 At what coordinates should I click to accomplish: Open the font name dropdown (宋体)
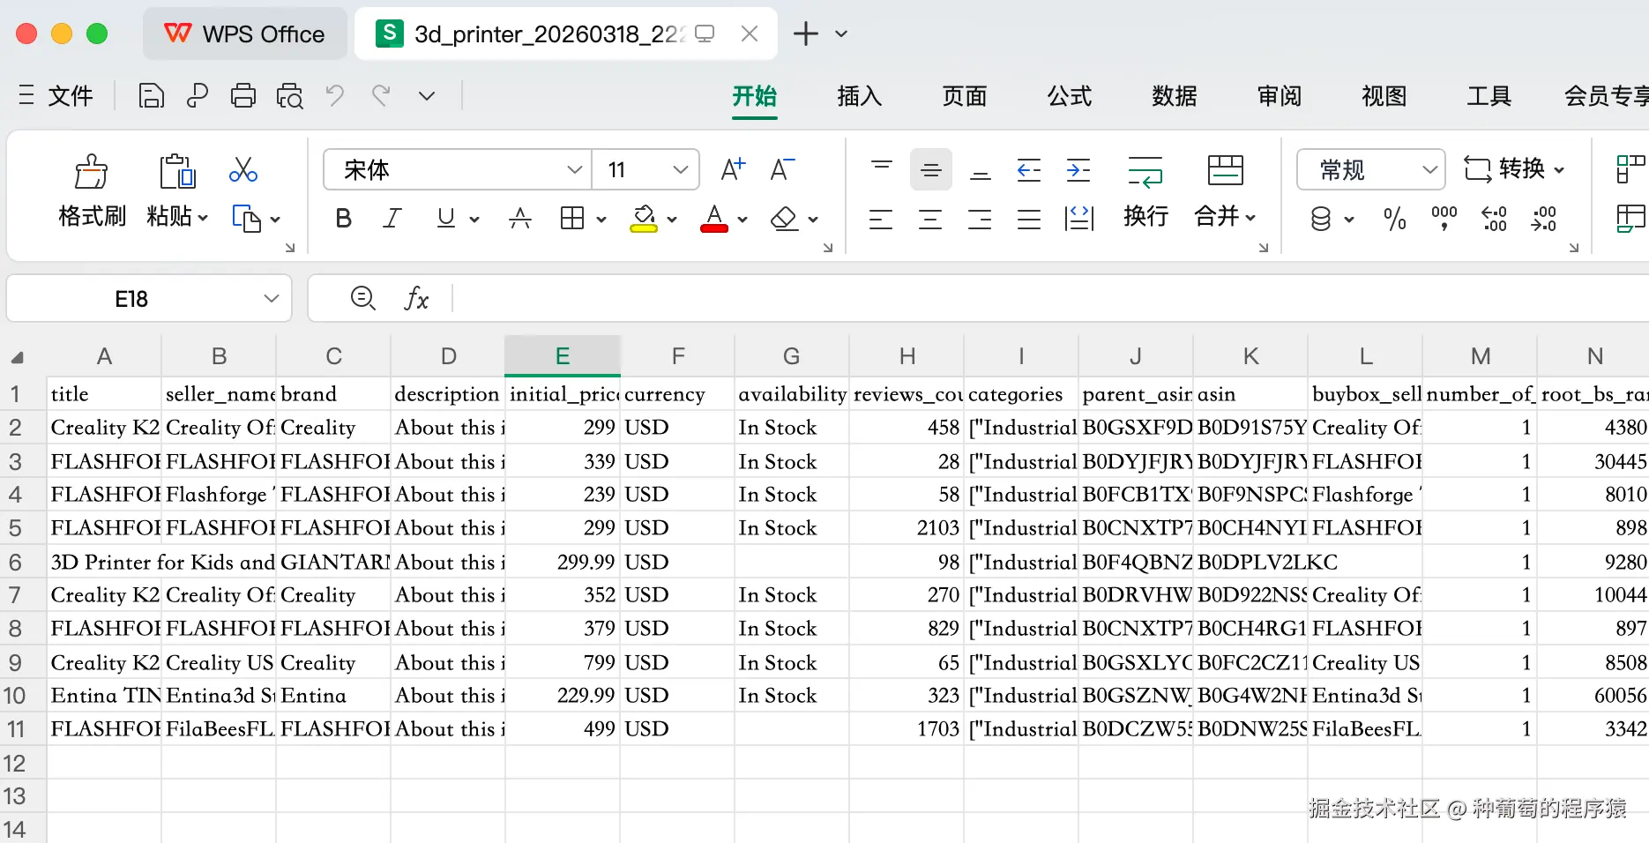(575, 169)
